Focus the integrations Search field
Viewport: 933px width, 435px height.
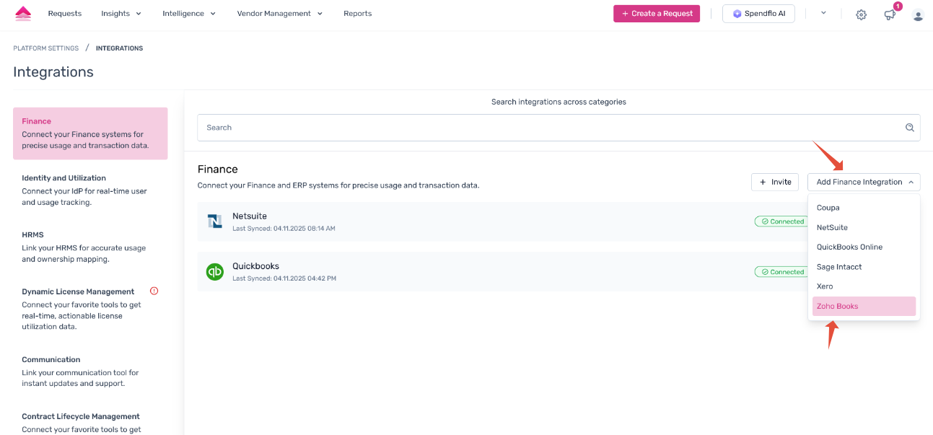559,128
